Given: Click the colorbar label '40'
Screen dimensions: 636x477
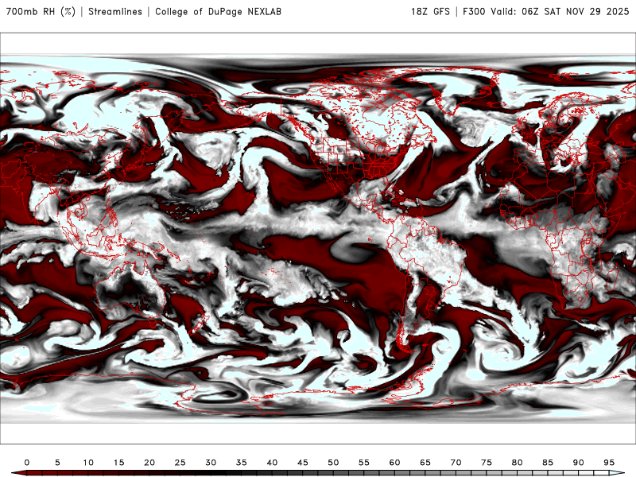Looking at the screenshot, I should pos(272,463).
